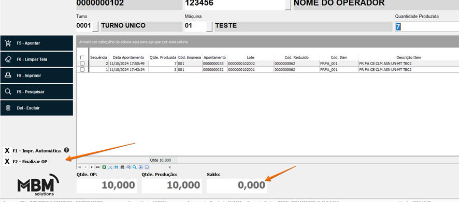Sort by Data Apontamento column header

128,57
